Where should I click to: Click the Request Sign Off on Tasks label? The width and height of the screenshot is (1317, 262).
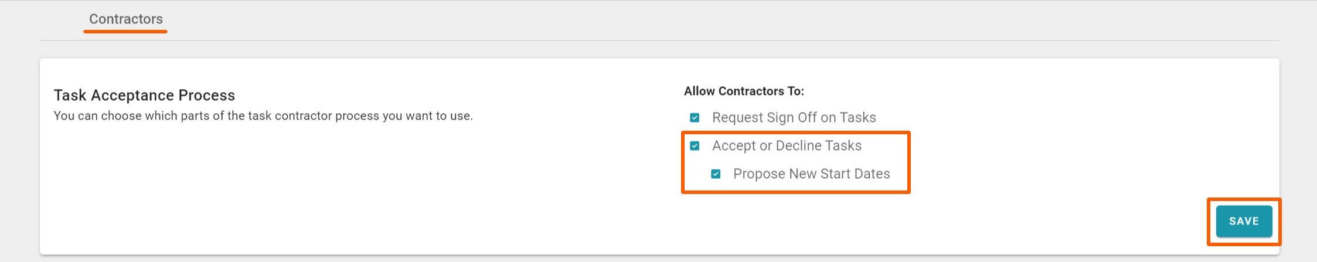click(794, 118)
